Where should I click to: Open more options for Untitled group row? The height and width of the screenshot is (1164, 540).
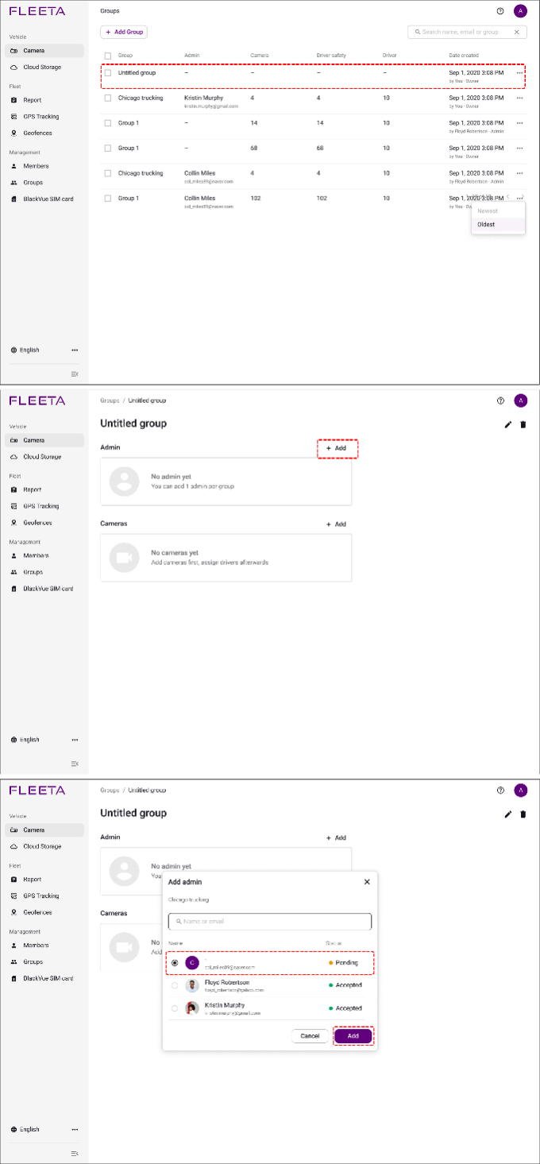tap(519, 73)
